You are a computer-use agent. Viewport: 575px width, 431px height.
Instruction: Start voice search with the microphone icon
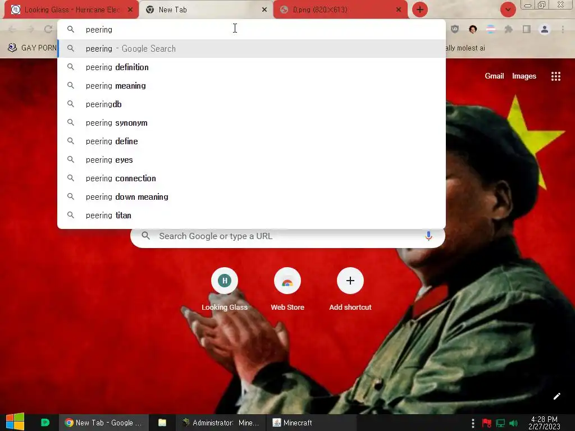428,236
